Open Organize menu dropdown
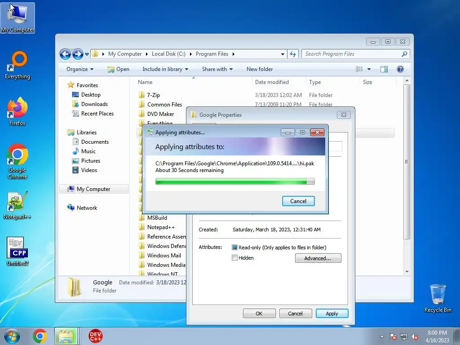Image resolution: width=460 pixels, height=345 pixels. (80, 69)
